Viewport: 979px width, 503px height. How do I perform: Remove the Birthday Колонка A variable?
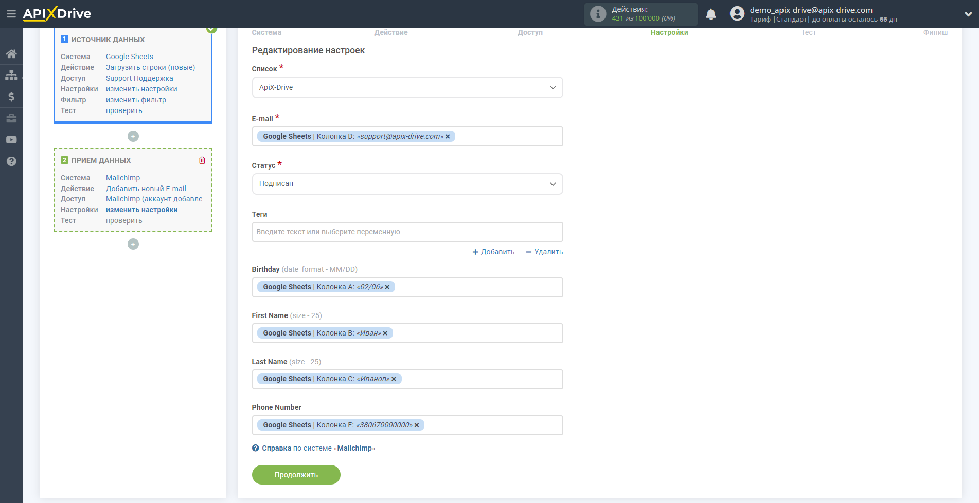tap(387, 287)
